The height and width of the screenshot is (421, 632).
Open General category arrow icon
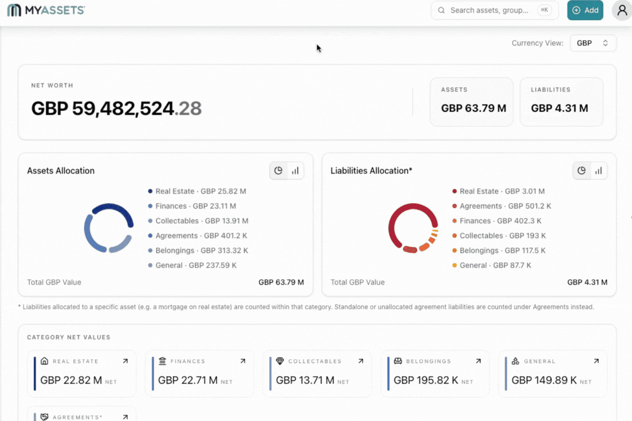[x=596, y=361]
